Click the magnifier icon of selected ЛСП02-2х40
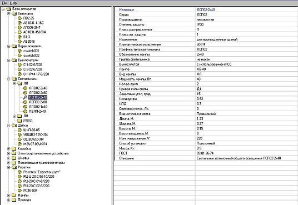Screen dimensions: 298x205 click(x=25, y=97)
